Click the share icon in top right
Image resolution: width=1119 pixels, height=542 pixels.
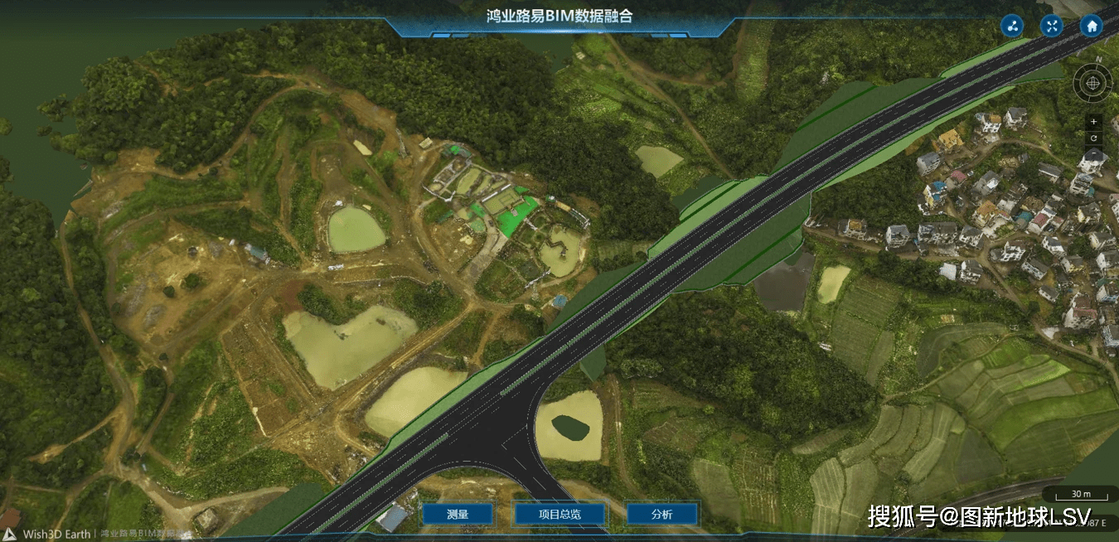pyautogui.click(x=1012, y=26)
